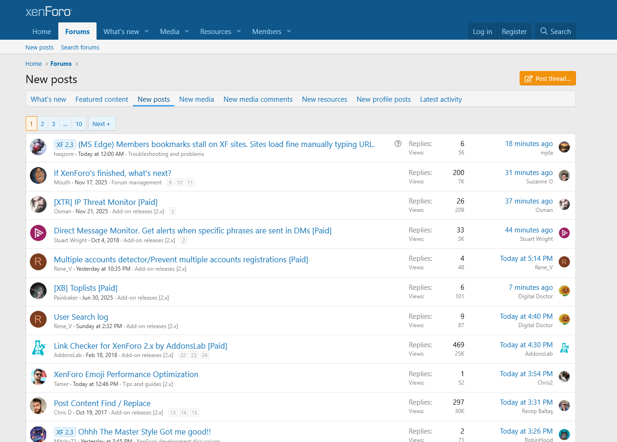The height and width of the screenshot is (442, 617).
Task: Click Digital Doctor's avatar on Toplists row
Action: click(x=564, y=291)
